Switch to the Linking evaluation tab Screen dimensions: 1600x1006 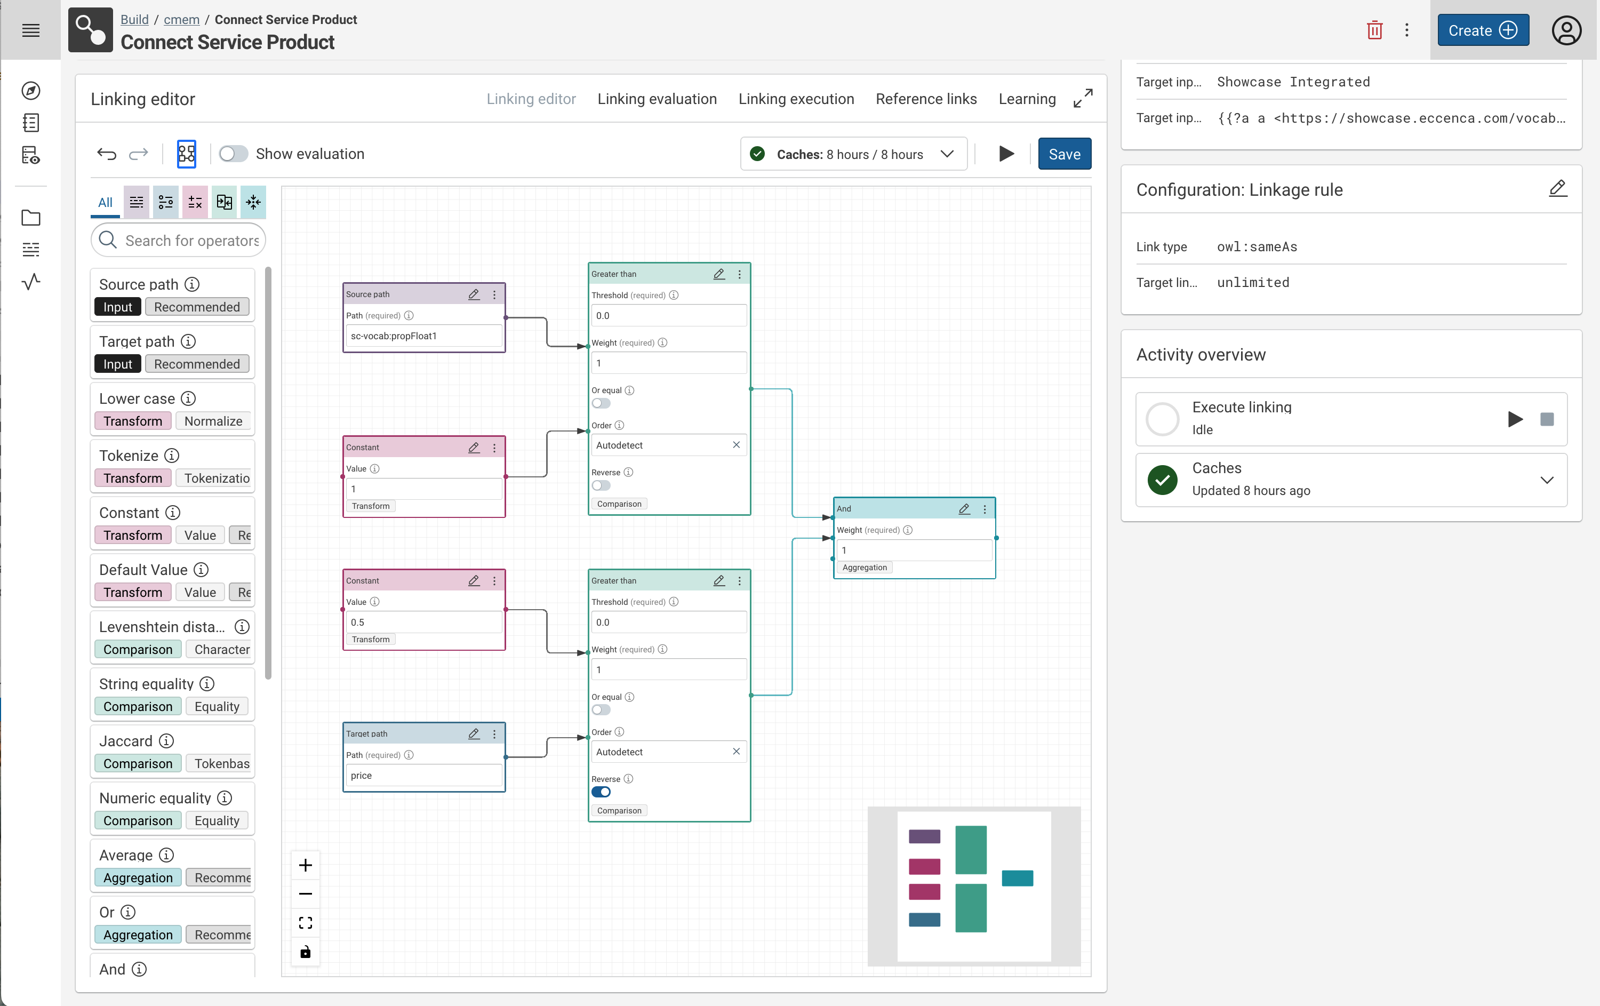tap(657, 98)
